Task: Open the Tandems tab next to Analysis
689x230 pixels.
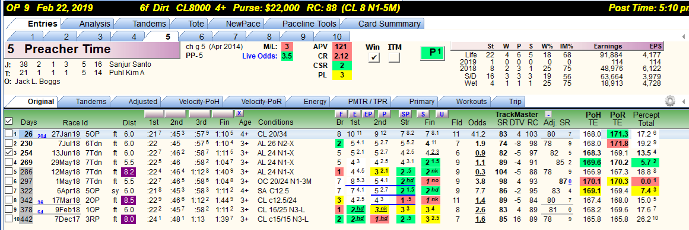Action: pos(149,24)
